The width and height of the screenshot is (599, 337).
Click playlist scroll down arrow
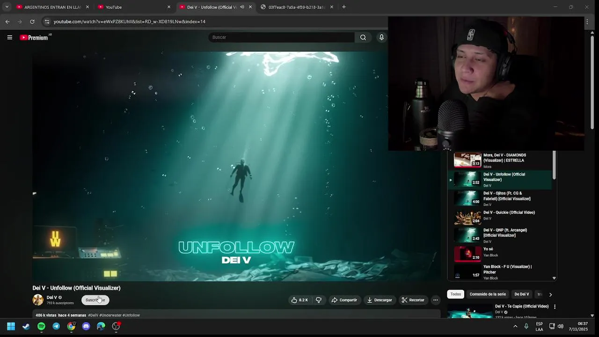[x=554, y=278]
